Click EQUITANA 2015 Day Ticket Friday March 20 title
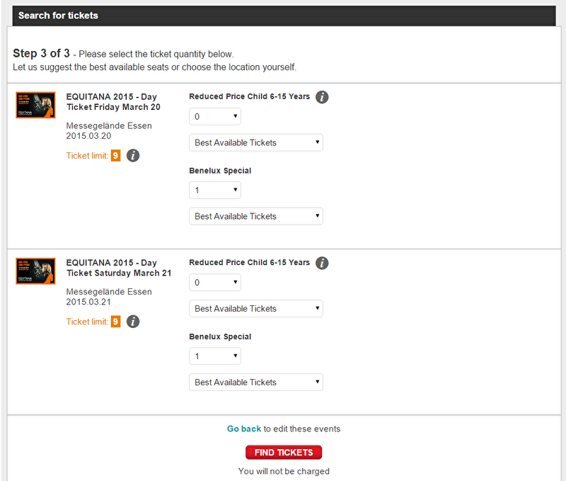Viewport: 566px width, 481px height. 113,102
